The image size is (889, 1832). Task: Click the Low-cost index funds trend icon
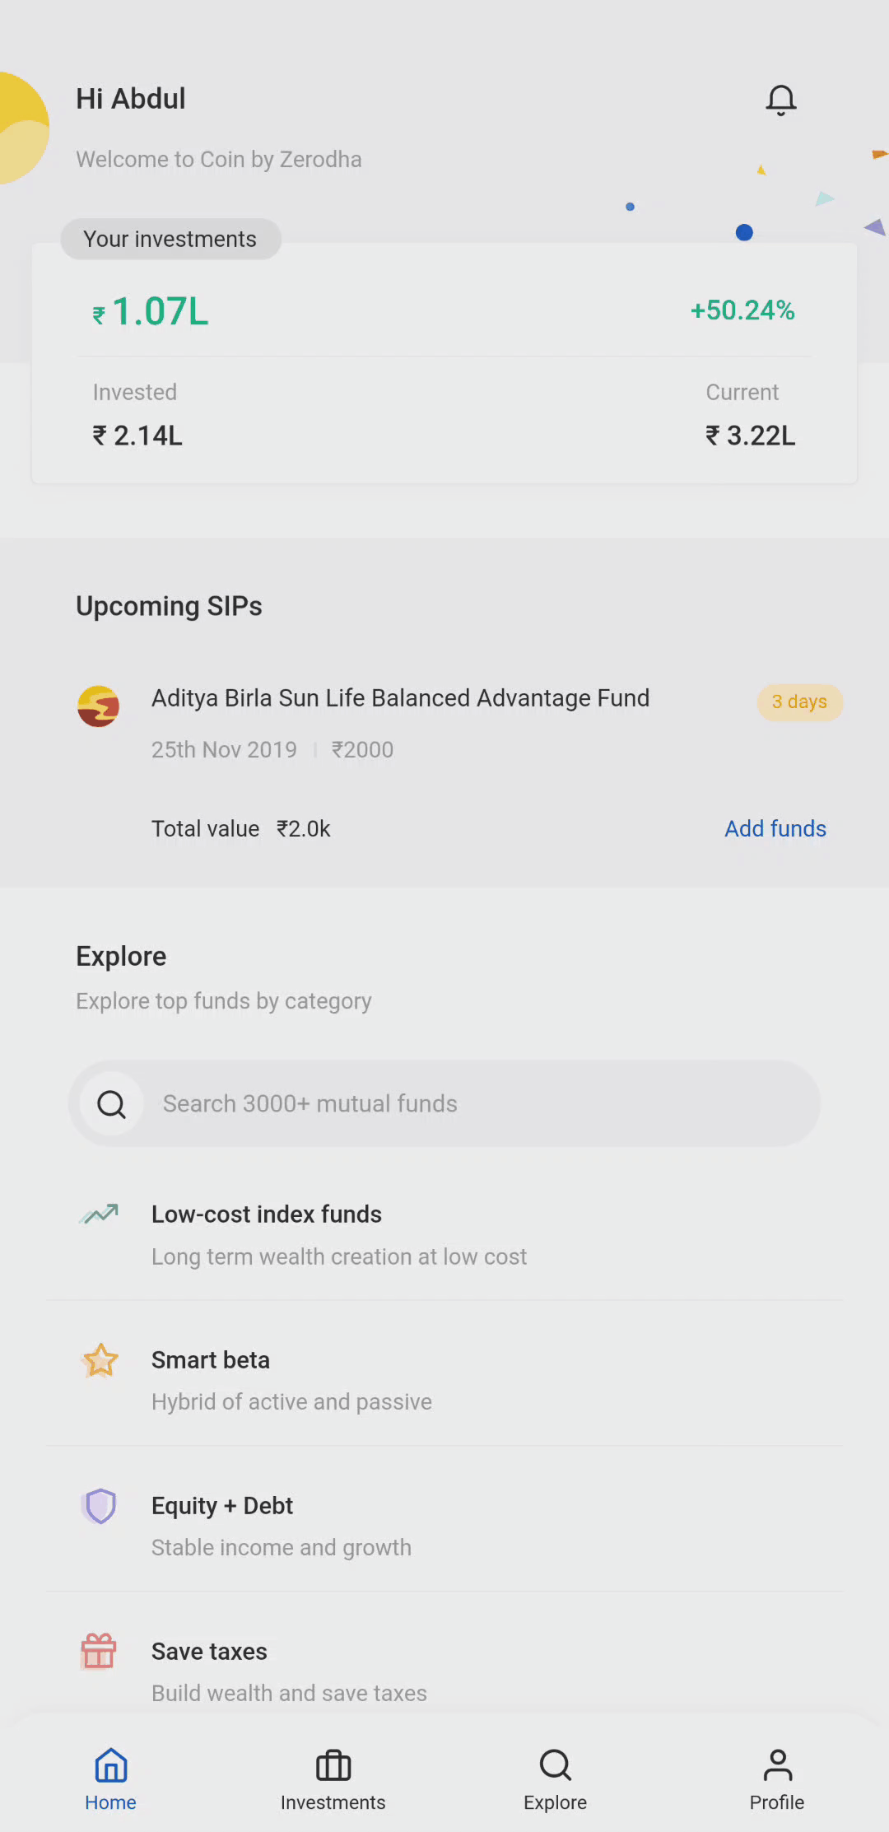99,1214
